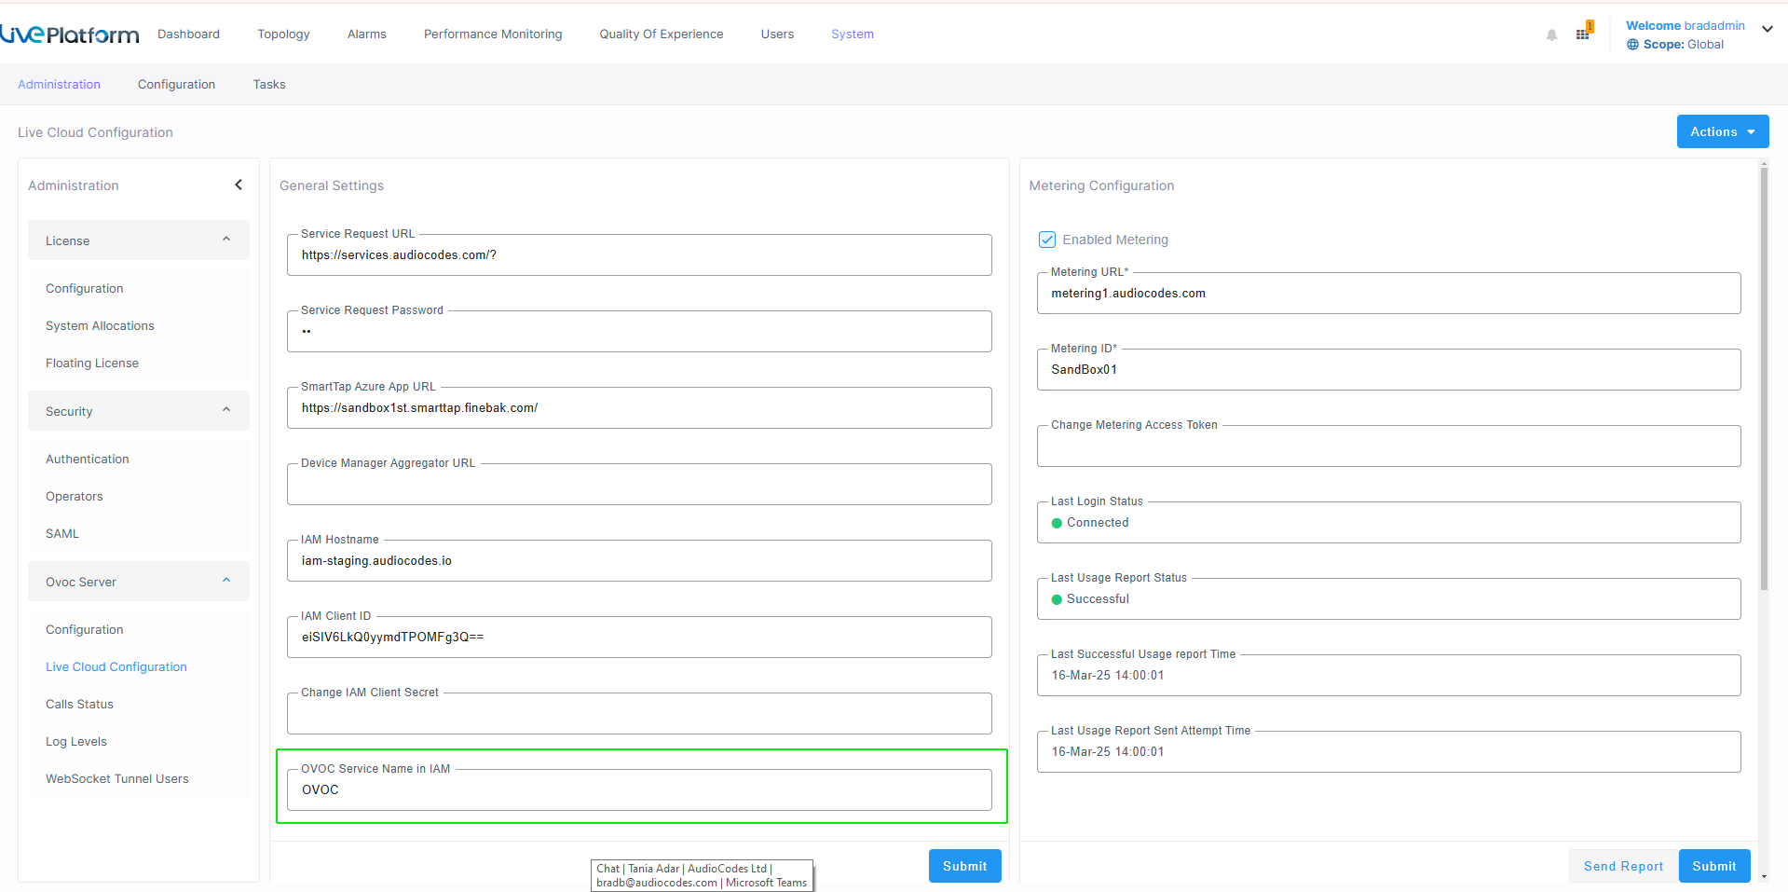Open System Allocations page
This screenshot has height=892, width=1788.
click(100, 325)
